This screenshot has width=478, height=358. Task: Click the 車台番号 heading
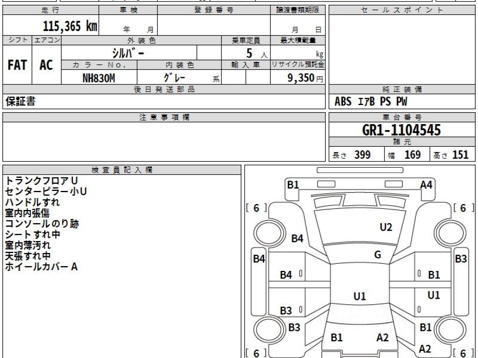402,117
